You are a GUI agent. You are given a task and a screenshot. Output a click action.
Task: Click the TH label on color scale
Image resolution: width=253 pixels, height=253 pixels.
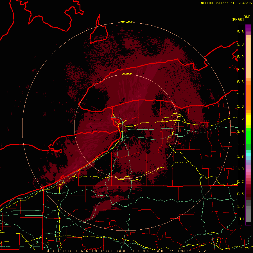pos(241,219)
